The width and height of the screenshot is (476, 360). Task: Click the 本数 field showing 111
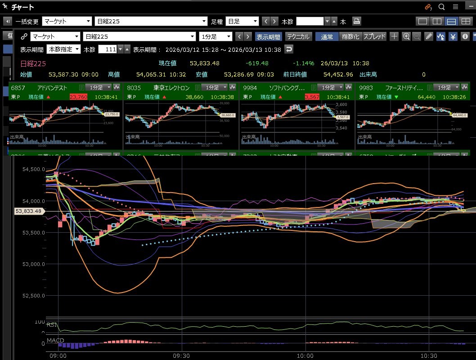click(x=108, y=49)
